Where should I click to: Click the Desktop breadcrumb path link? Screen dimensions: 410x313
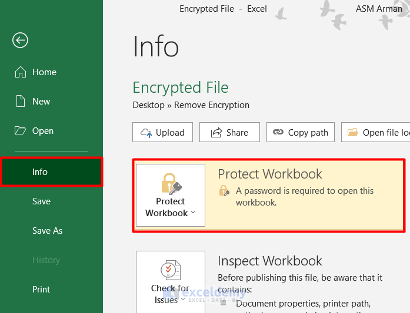(x=148, y=105)
